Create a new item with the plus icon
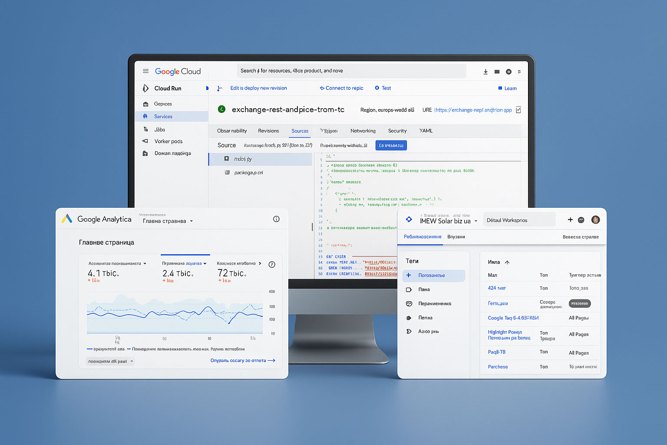Screen dimensions: 667x445 570,219
